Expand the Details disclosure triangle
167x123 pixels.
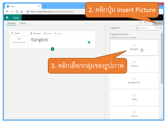click(x=12, y=33)
